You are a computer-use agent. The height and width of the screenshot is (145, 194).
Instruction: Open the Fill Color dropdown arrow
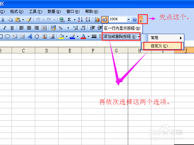point(66,36)
